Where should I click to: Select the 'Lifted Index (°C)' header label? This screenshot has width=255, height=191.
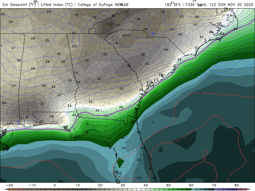click(x=57, y=5)
